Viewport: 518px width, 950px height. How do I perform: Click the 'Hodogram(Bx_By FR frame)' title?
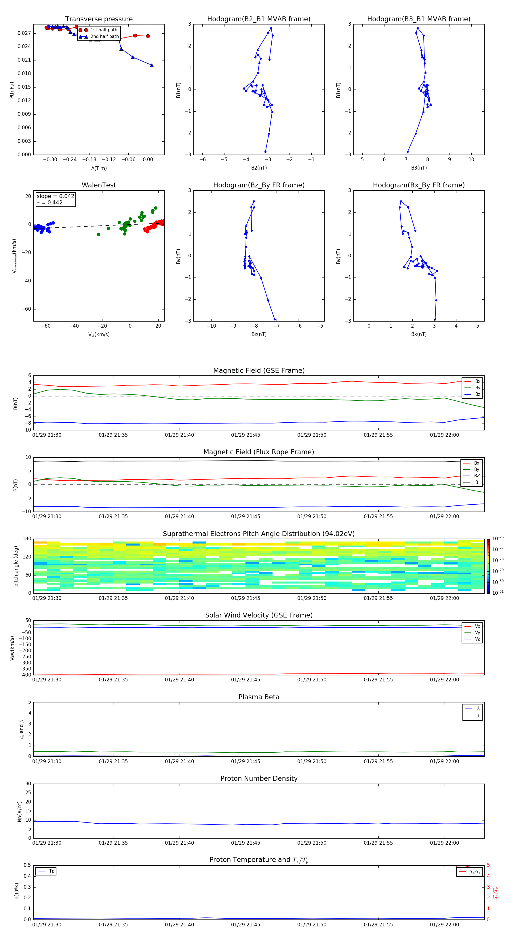pos(418,185)
